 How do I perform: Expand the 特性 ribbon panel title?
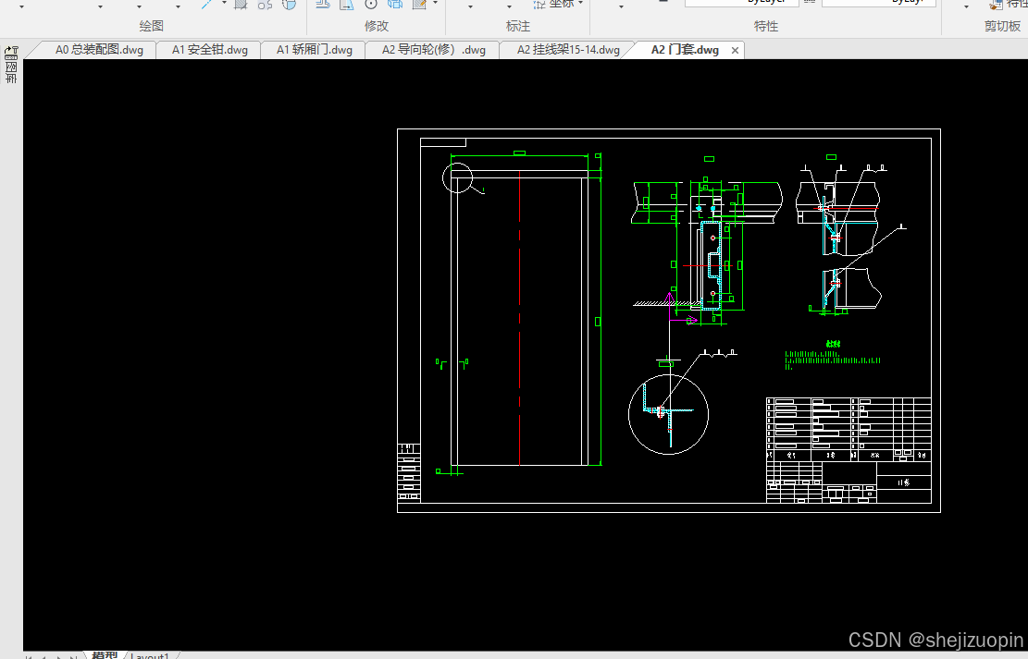(766, 26)
